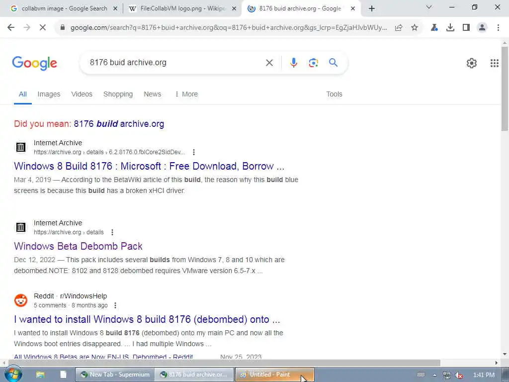This screenshot has width=509, height=382.
Task: Select the Images results tab
Action: coord(49,94)
